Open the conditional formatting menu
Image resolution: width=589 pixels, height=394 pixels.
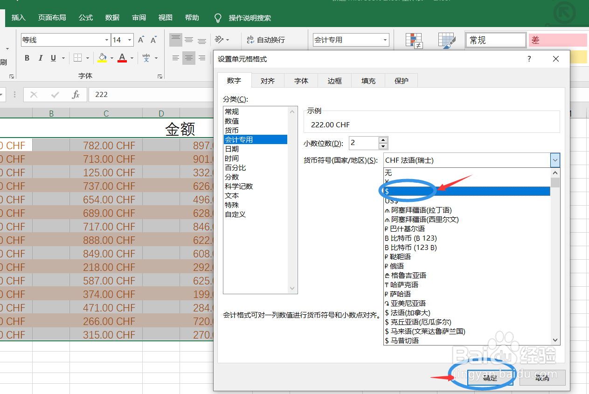tap(414, 40)
